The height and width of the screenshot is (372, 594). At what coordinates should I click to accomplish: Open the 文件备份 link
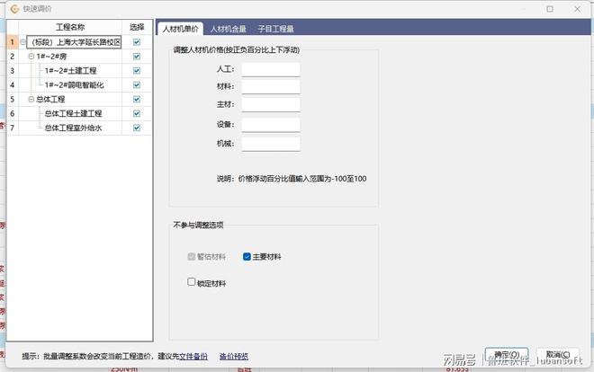point(193,356)
